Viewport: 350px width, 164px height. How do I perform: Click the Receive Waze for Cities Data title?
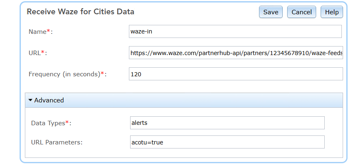click(80, 12)
